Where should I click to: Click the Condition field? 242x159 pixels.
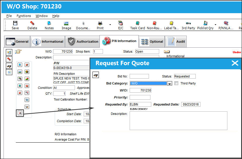tap(64, 88)
